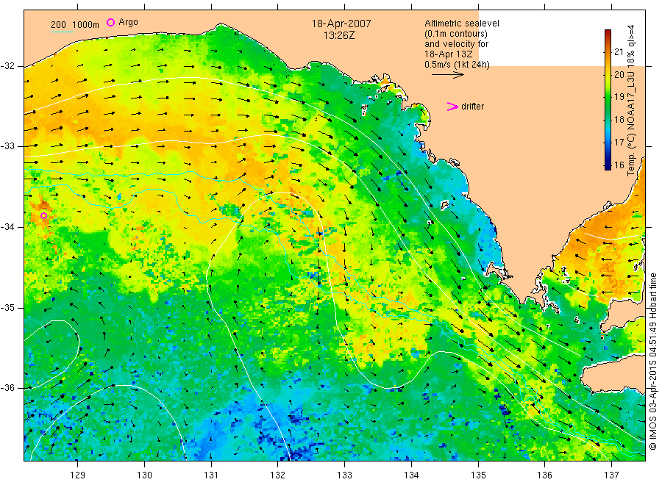Click the '200 1000m' depth legend label
This screenshot has width=662, height=485.
coord(75,25)
